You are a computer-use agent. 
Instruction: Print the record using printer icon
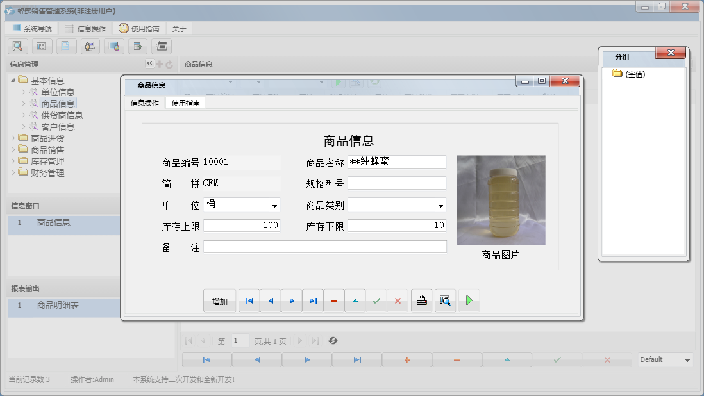tap(421, 300)
